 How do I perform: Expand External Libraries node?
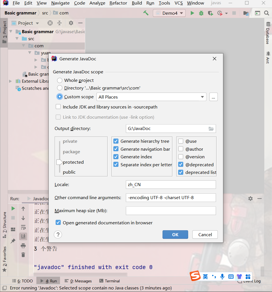click(x=10, y=81)
